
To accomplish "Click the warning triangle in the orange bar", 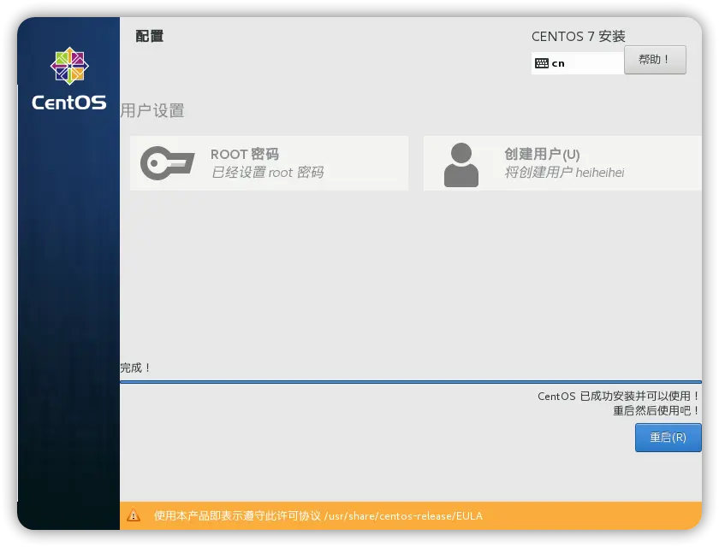I will pyautogui.click(x=134, y=515).
